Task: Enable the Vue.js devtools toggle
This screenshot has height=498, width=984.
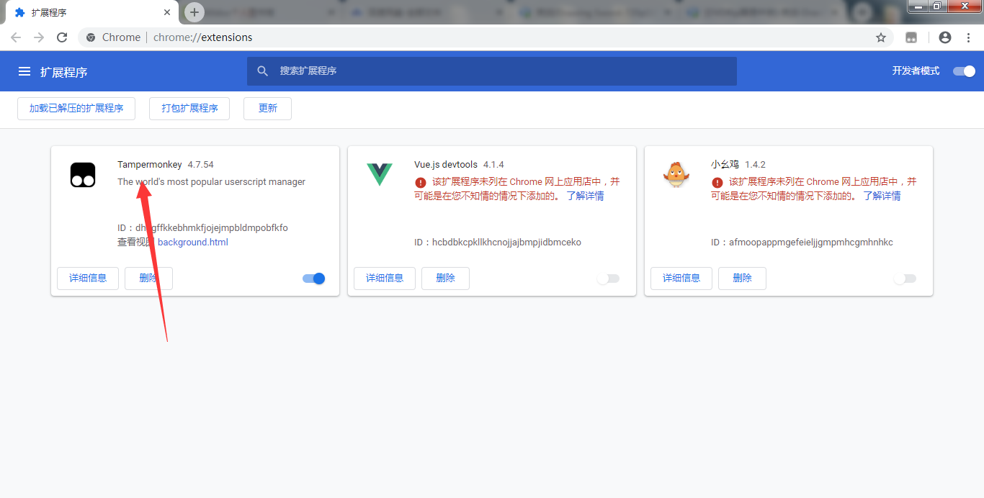Action: click(x=609, y=279)
